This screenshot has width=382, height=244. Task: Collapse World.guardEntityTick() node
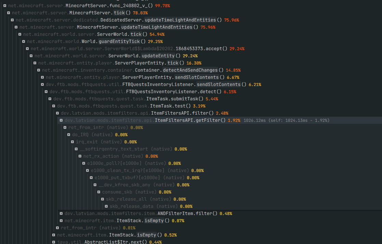pyautogui.click(x=24, y=41)
